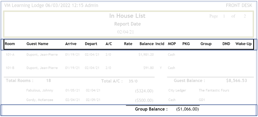Select the A/C column header
This screenshot has height=117, width=258.
pos(109,44)
